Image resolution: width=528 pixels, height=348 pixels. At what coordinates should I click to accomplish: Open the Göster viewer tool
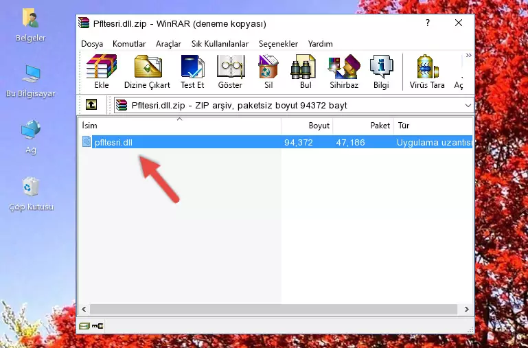coord(230,71)
